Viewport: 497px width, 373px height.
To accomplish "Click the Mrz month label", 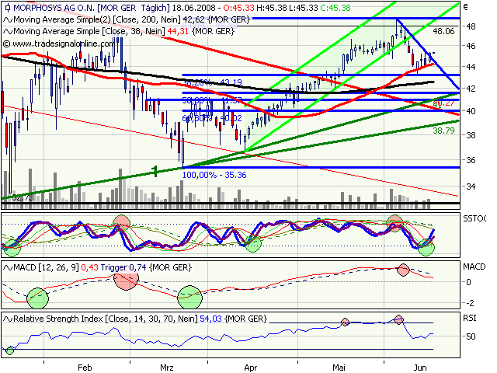I will [167, 368].
